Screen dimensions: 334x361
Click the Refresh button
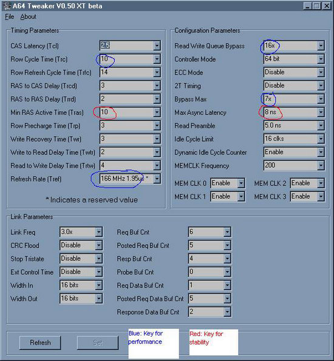tap(40, 343)
